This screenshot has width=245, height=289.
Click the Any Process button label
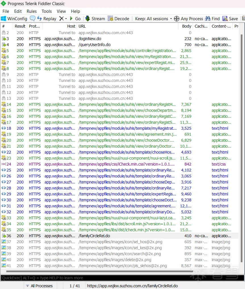192,18
